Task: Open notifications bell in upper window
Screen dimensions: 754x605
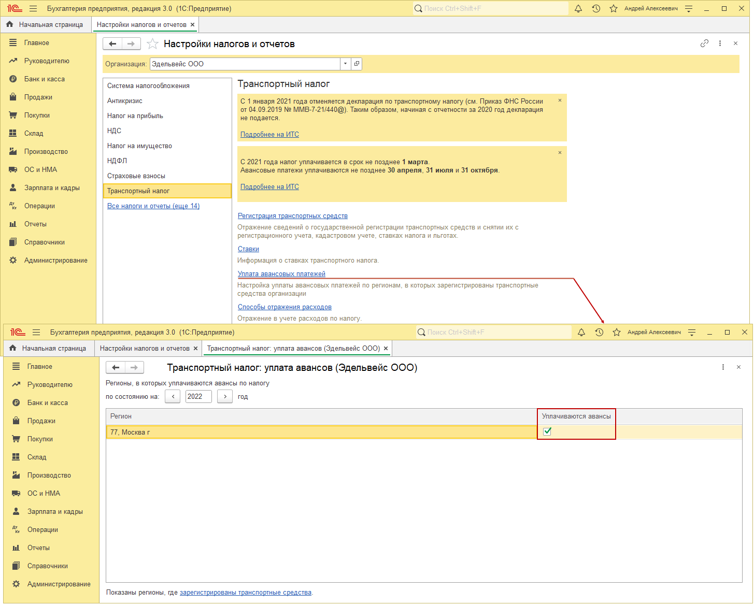Action: tap(578, 9)
